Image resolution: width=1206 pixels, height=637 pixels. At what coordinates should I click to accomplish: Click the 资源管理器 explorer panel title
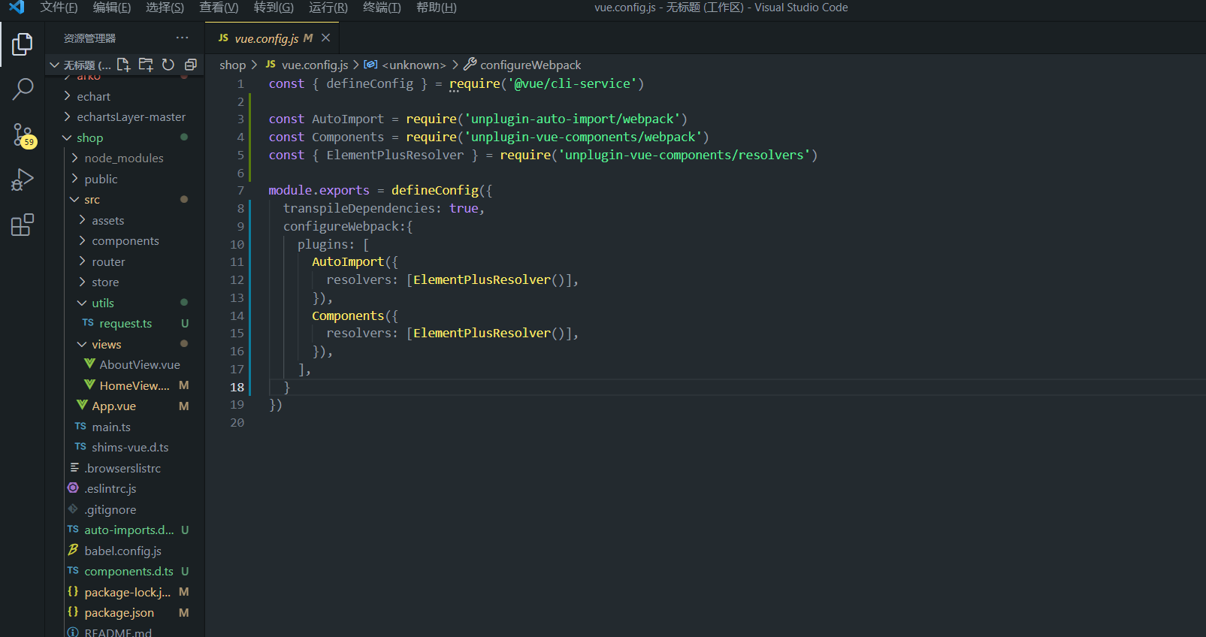(x=90, y=38)
